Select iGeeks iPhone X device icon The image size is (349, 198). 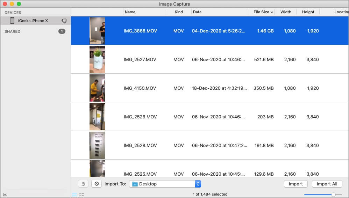point(12,21)
